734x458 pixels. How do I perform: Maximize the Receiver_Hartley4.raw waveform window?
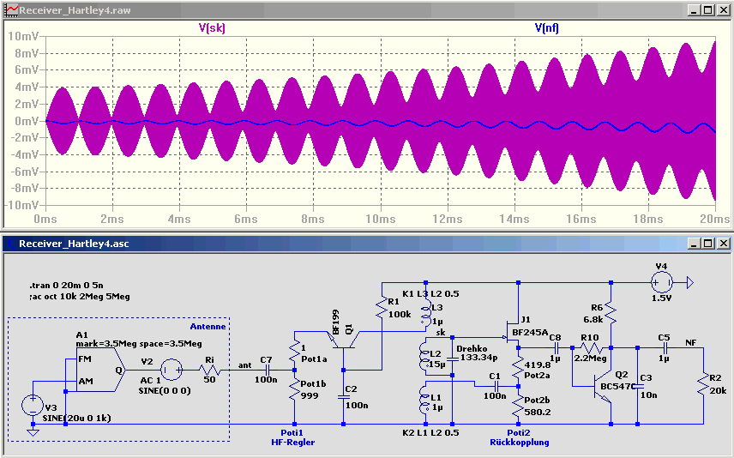click(707, 9)
